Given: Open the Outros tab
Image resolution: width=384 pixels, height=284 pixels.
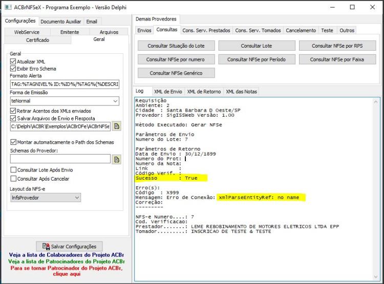Looking at the screenshot, I should click(347, 30).
